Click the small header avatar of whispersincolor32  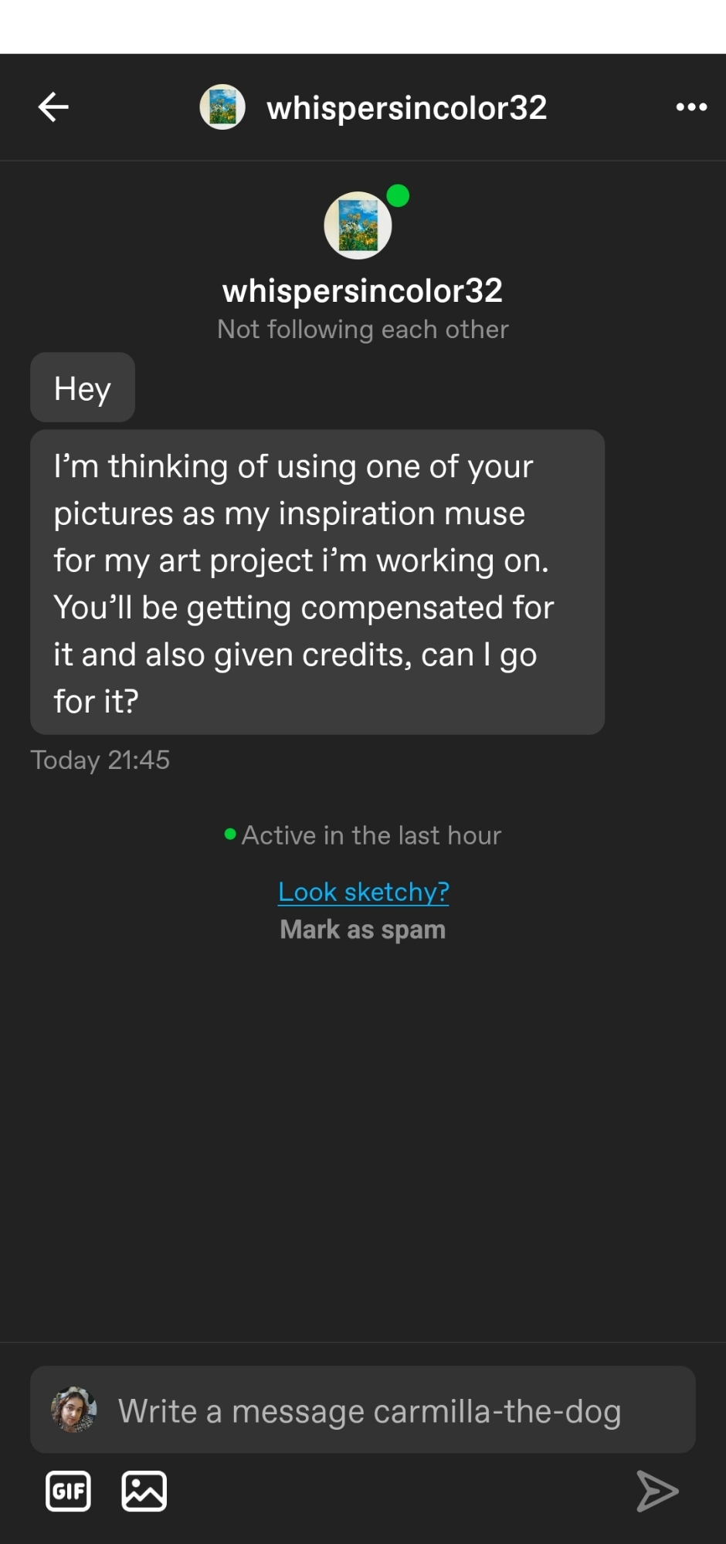point(222,107)
